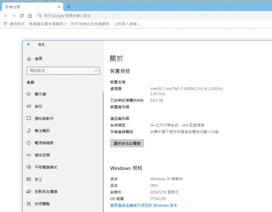Click the 手寫筆與觸控 value text
The image size is (272, 212).
click(184, 132)
